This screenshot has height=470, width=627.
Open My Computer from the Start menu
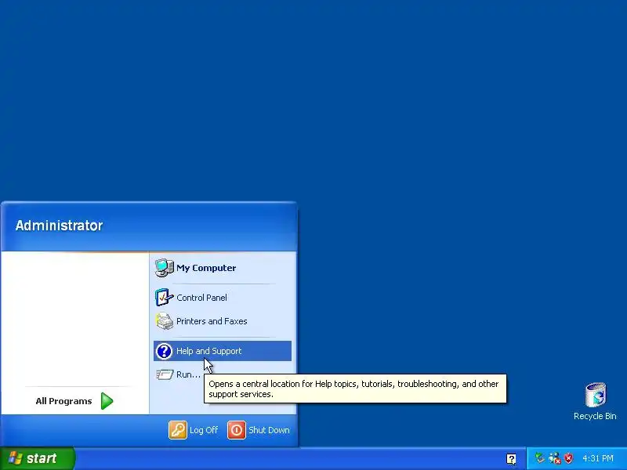(223, 268)
